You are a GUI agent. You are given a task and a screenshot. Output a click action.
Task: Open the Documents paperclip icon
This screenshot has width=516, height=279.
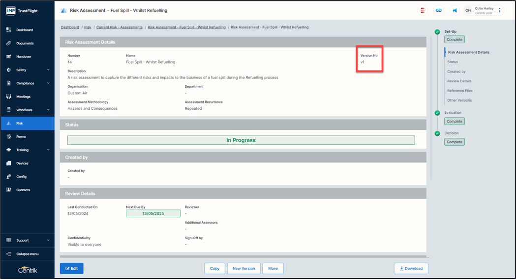[x=9, y=43]
